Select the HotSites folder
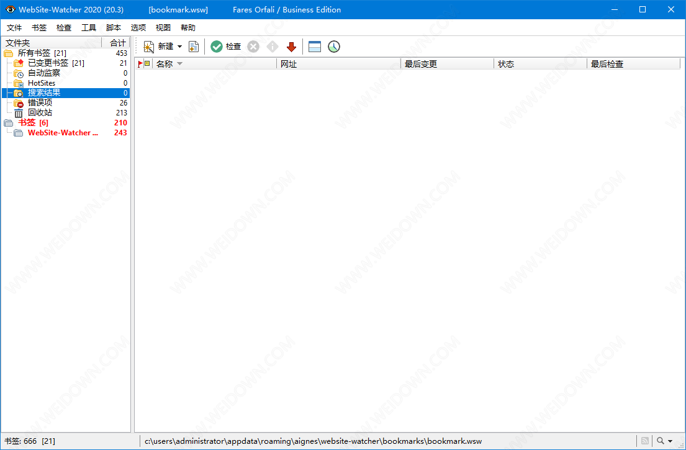This screenshot has width=686, height=450. [42, 83]
